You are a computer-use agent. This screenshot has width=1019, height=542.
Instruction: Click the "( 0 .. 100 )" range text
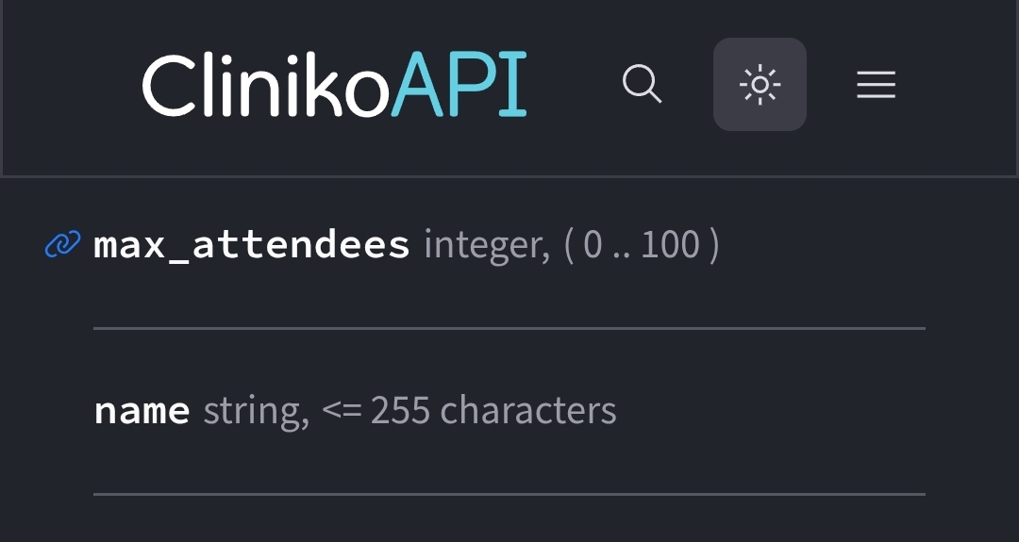(642, 246)
